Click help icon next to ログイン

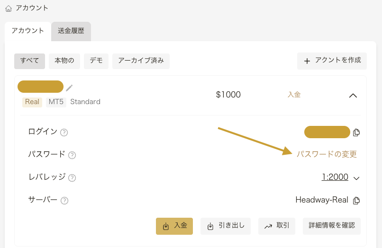pos(64,133)
